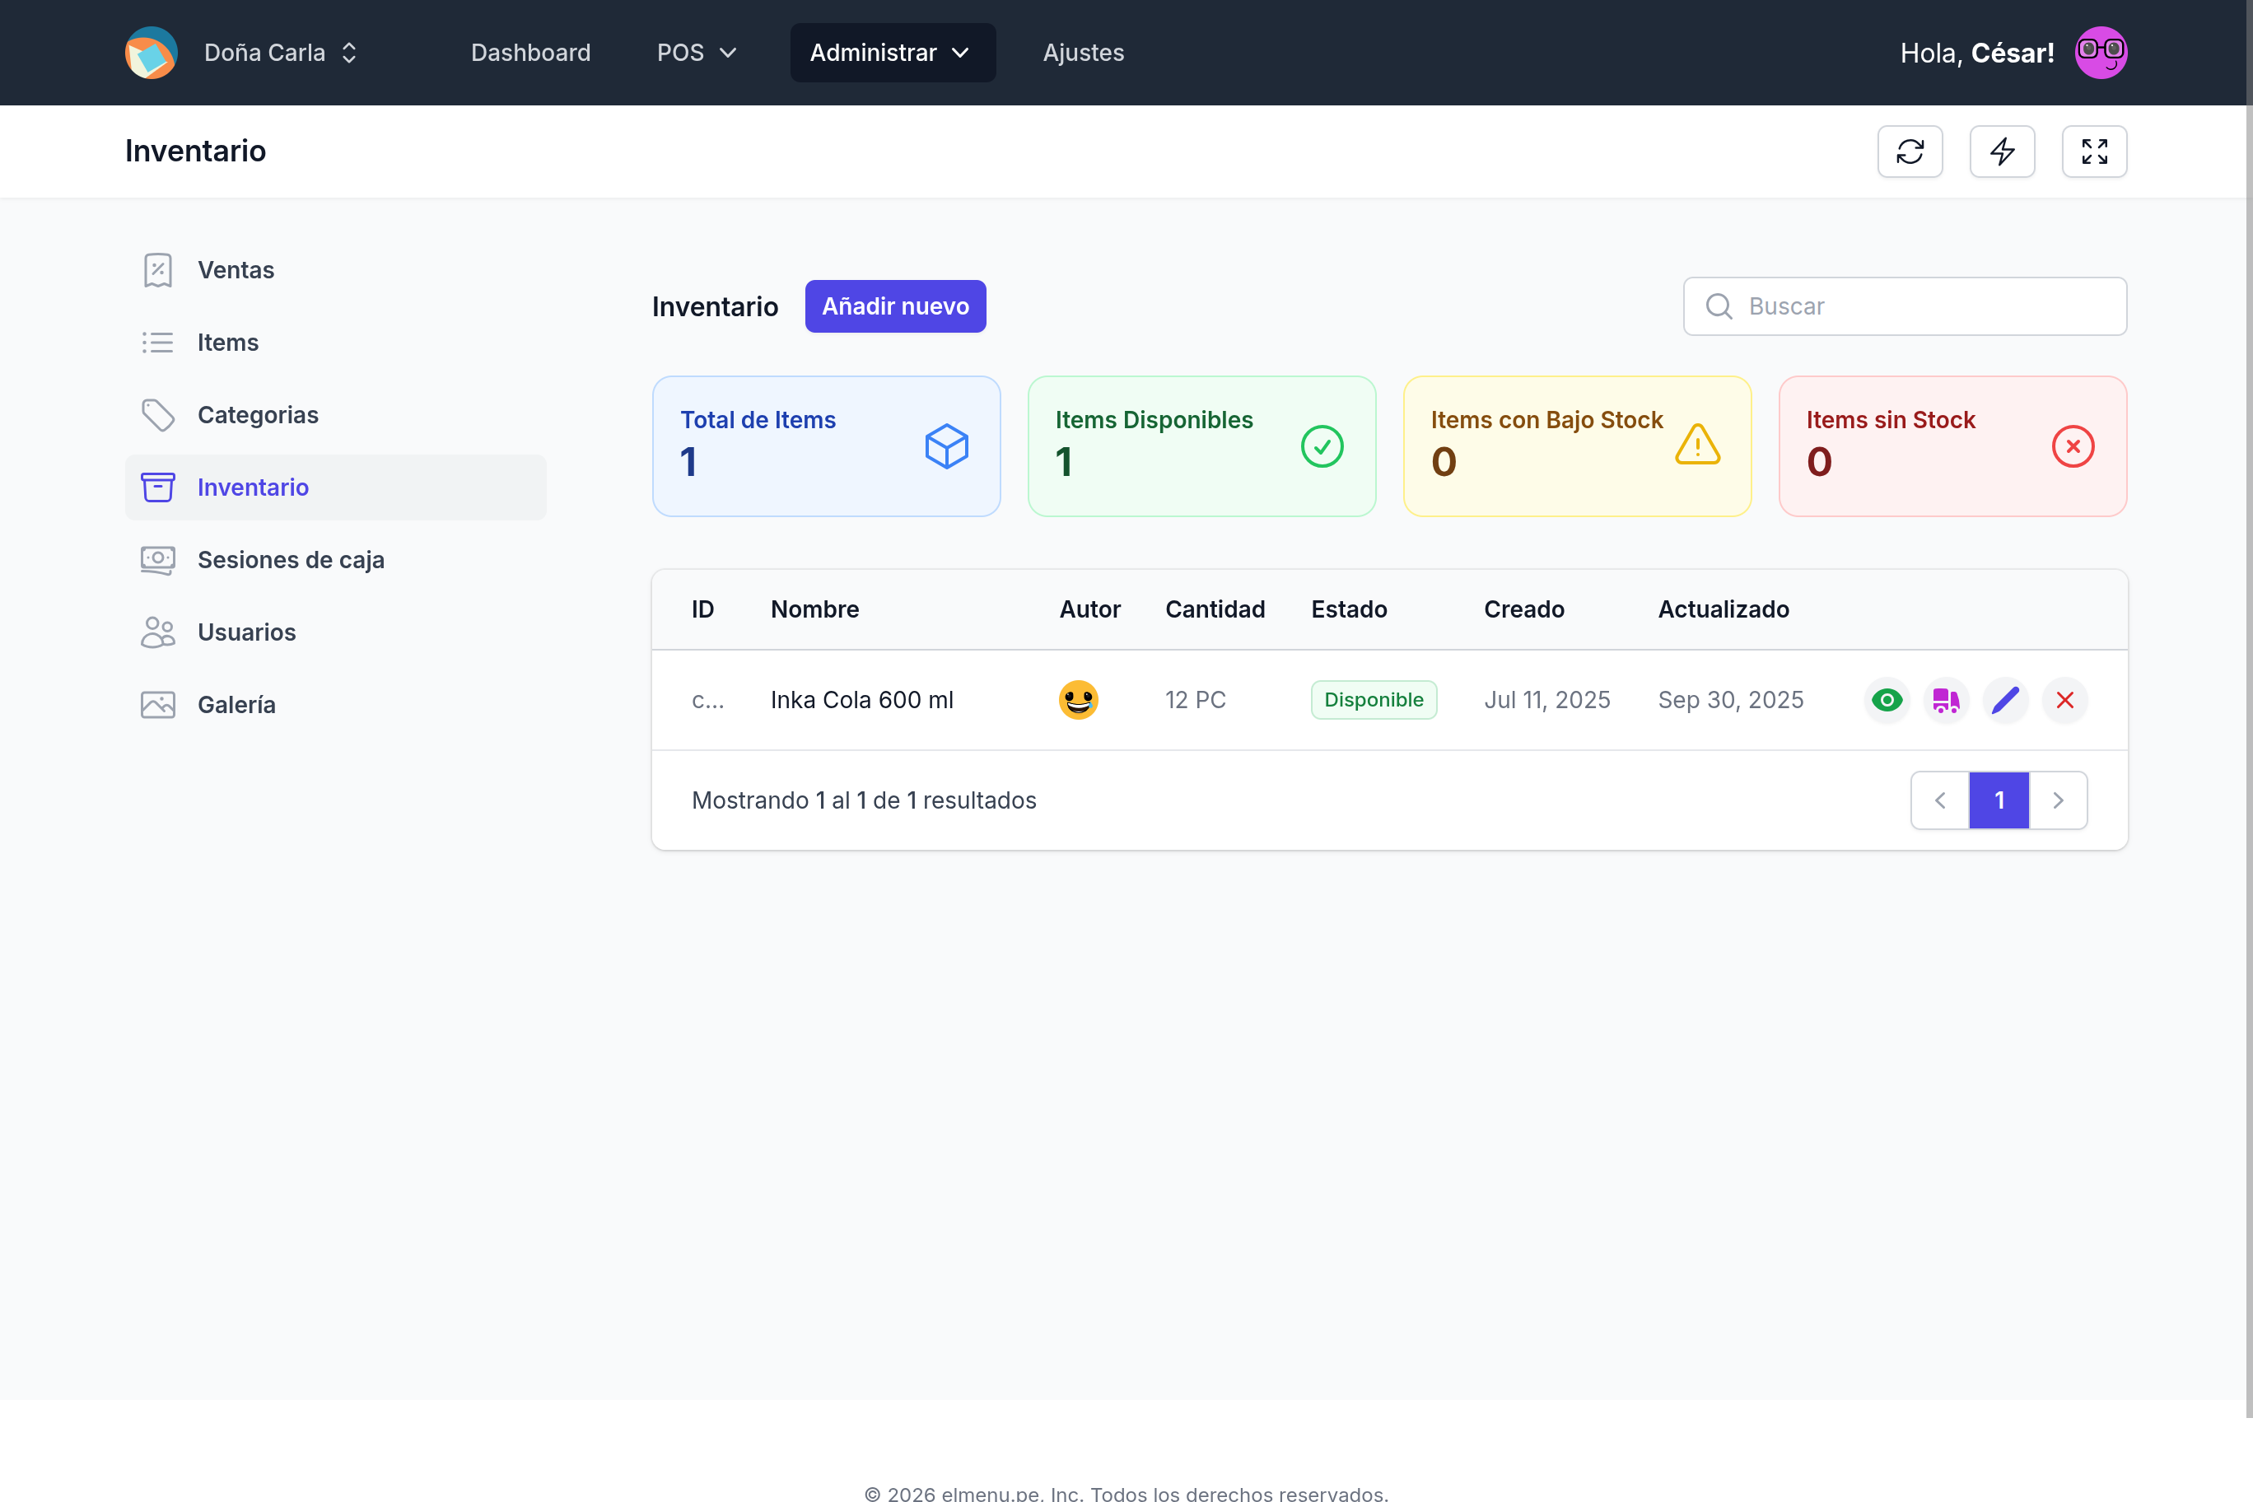Image resolution: width=2253 pixels, height=1502 pixels.
Task: Click the author emoji avatar for Inka Cola
Action: pyautogui.click(x=1078, y=700)
